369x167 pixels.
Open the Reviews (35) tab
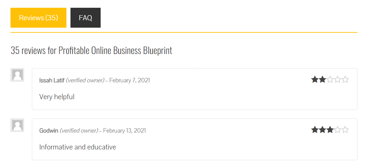tap(38, 18)
